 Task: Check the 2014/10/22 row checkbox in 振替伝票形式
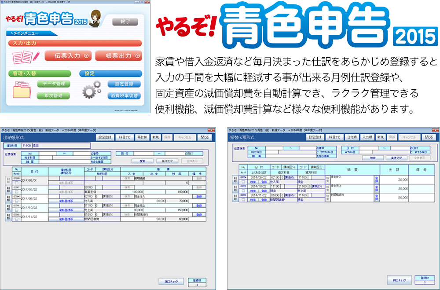coord(243,191)
